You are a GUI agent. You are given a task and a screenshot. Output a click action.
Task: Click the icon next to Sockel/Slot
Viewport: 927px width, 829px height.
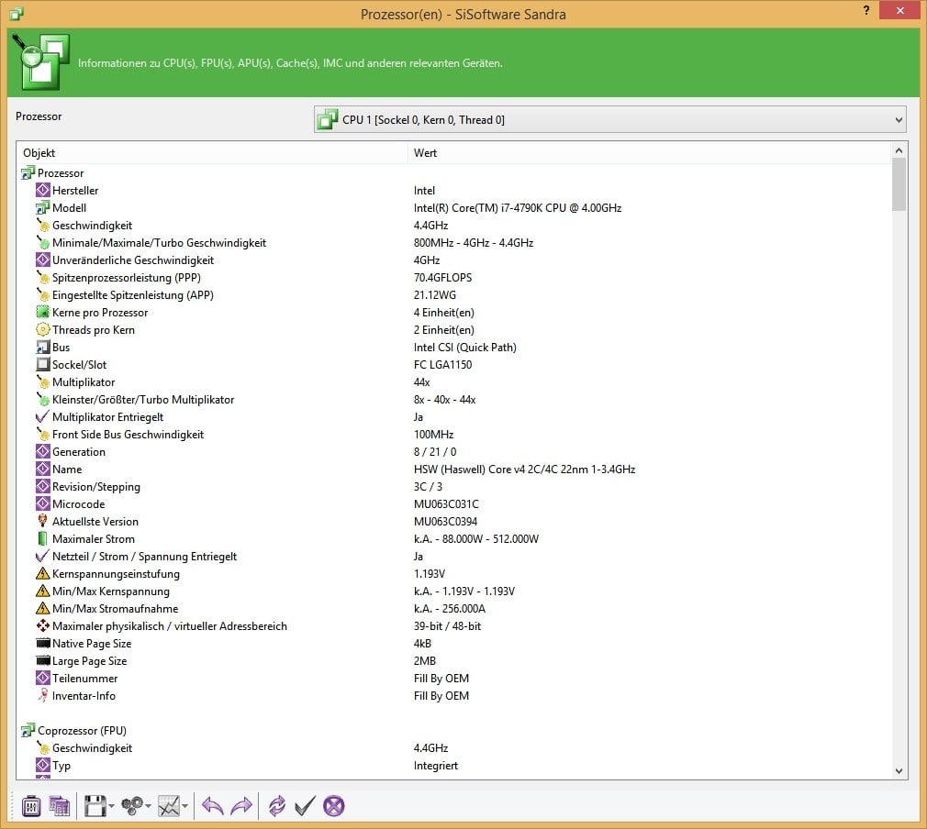[x=42, y=365]
